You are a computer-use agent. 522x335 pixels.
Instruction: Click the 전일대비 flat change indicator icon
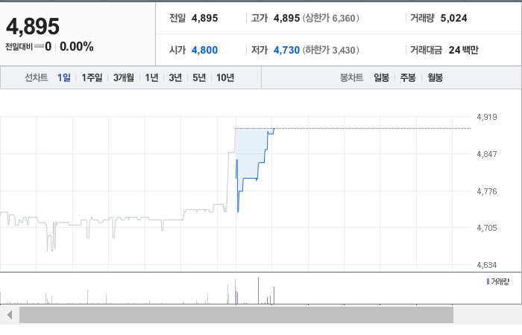click(39, 46)
